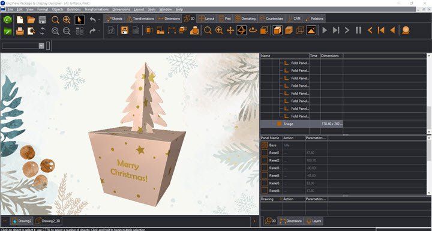432x231 pixels.
Task: Click the zoom out magnifier in the left toolbar
Action: (x=67, y=31)
